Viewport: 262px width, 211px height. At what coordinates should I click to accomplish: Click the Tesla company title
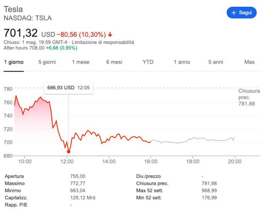tap(13, 9)
